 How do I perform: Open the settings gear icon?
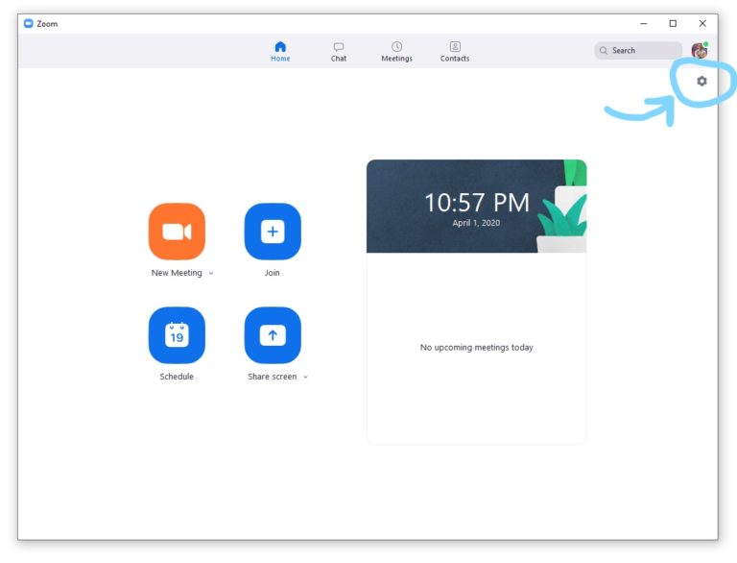(x=701, y=82)
